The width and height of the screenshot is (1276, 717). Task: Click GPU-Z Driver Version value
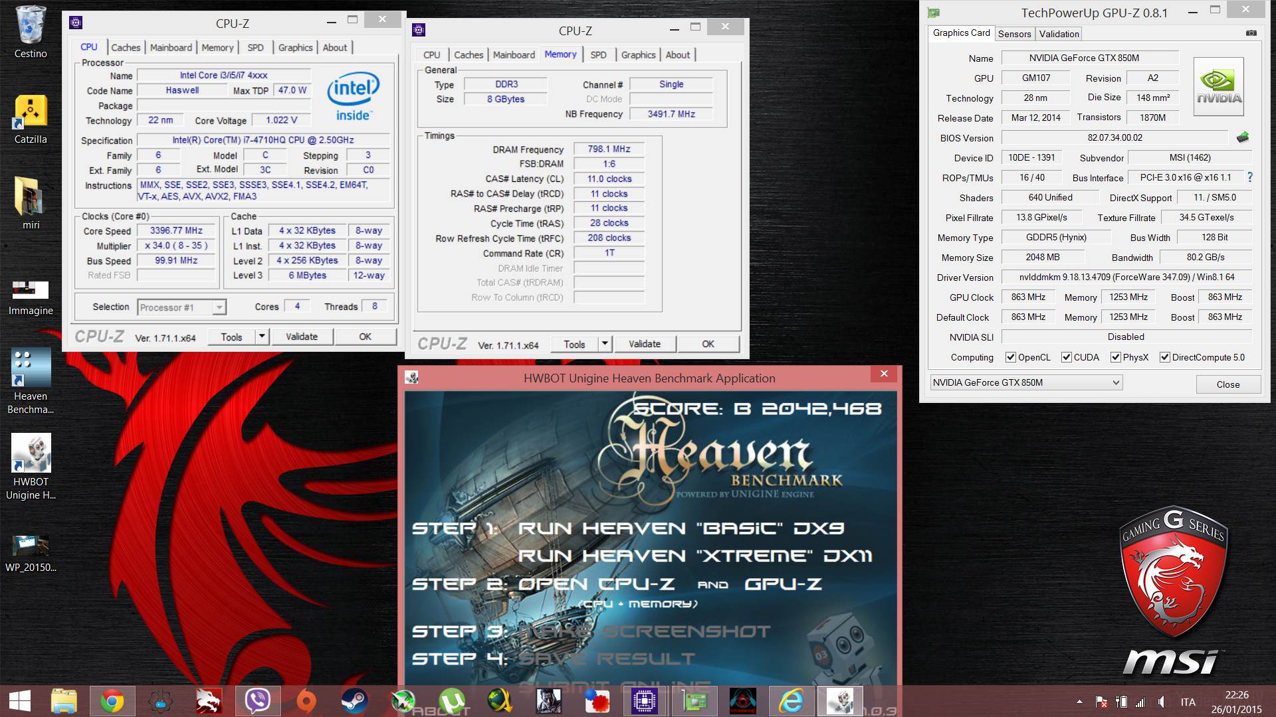click(1126, 278)
